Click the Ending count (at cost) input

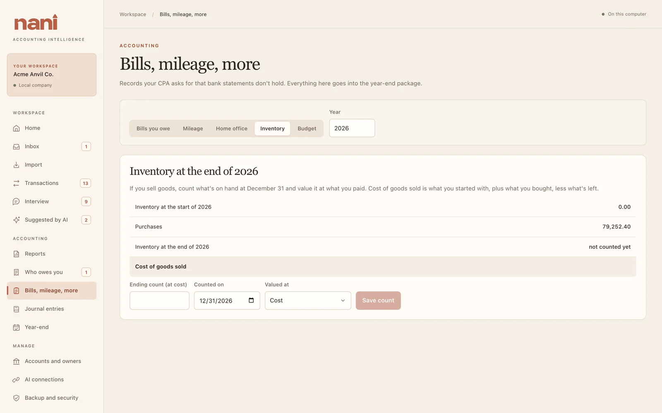pyautogui.click(x=159, y=301)
